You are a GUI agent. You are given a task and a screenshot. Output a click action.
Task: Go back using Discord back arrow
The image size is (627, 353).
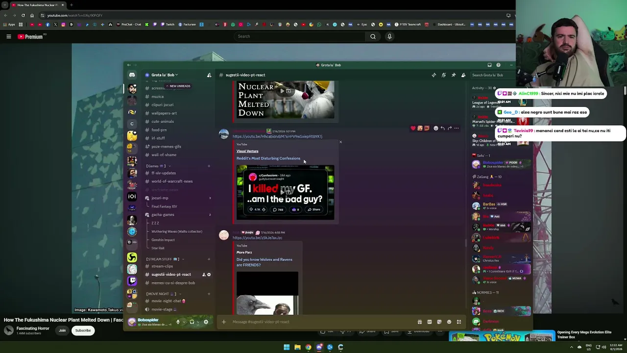tap(129, 65)
